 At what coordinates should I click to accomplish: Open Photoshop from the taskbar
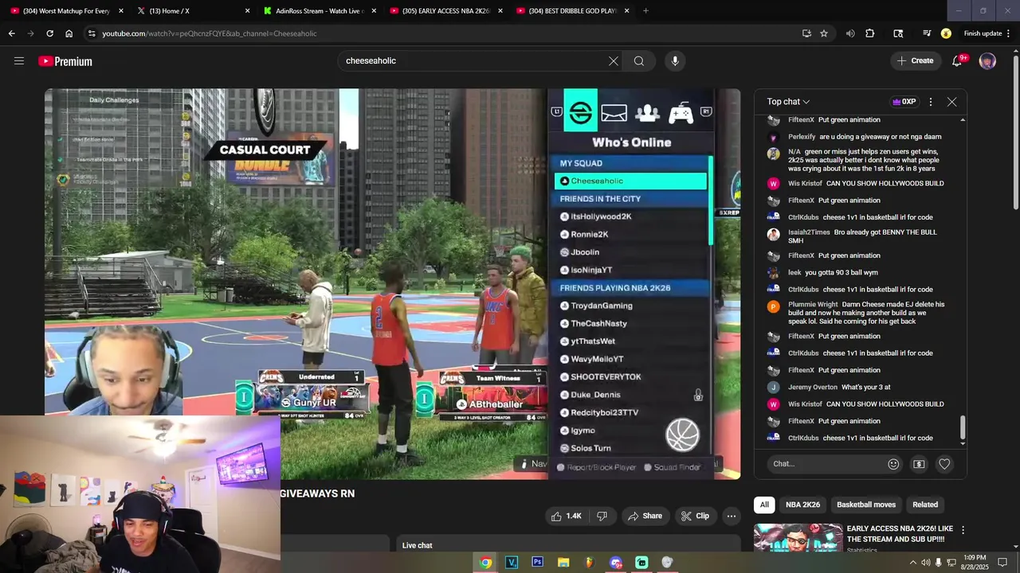[x=537, y=562]
